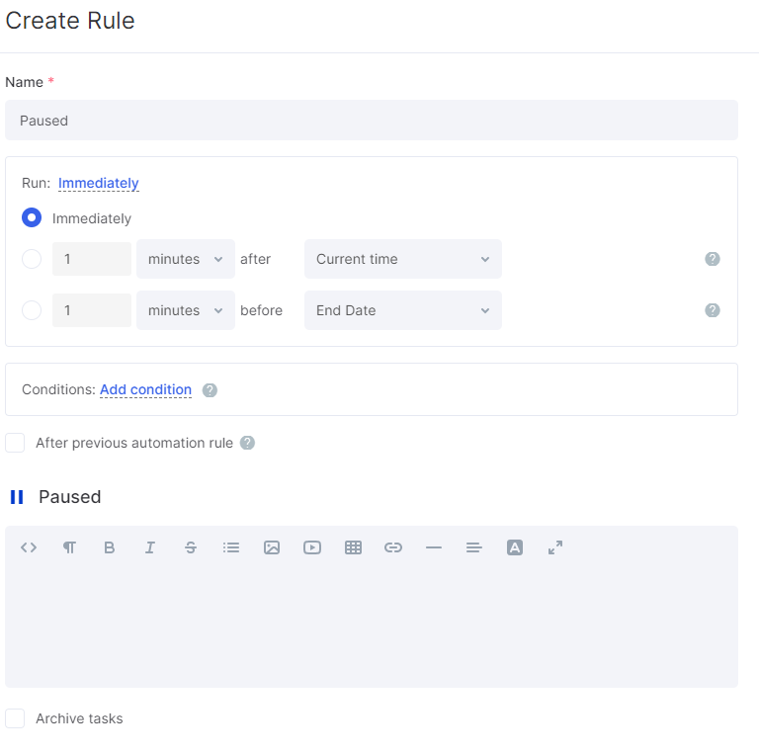759x754 pixels.
Task: Check the Archive tasks checkbox
Action: click(x=15, y=718)
